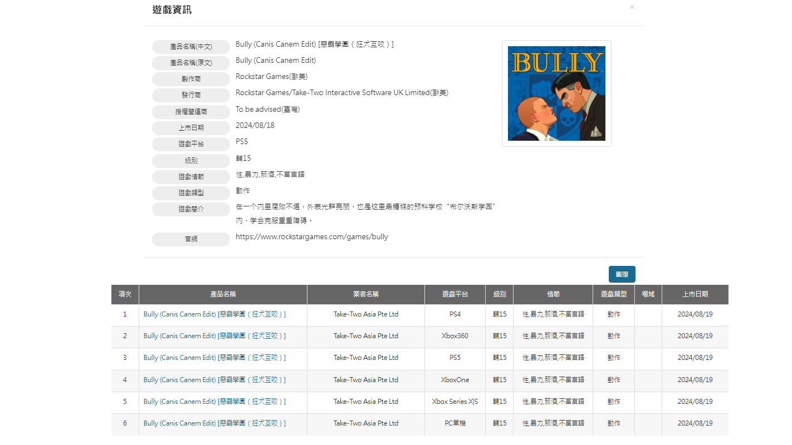
Task: Click the 產品名稱(原文) label pill
Action: [191, 63]
